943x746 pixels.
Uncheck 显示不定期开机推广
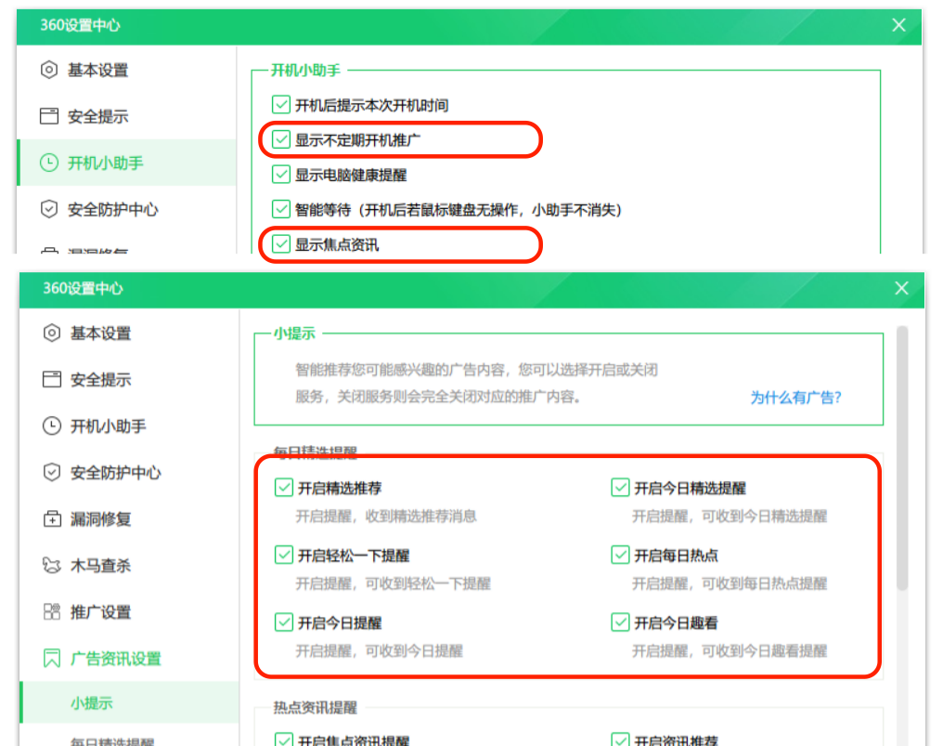click(x=281, y=139)
